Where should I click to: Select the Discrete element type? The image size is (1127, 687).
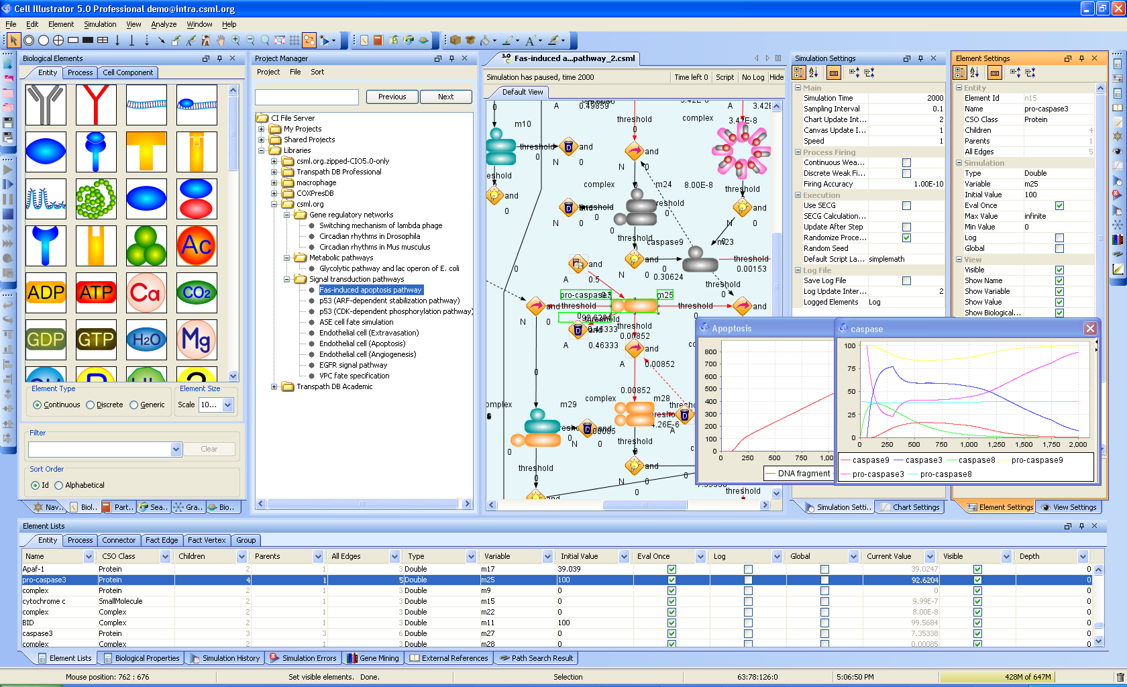click(91, 405)
